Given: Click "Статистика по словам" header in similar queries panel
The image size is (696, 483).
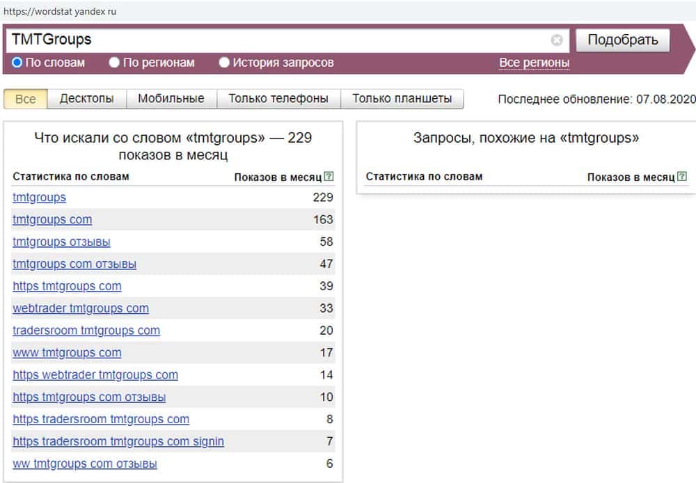Looking at the screenshot, I should [424, 177].
